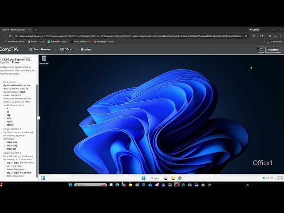Select the Office 1 breadcrumb
The width and height of the screenshot is (284, 213).
[66, 49]
